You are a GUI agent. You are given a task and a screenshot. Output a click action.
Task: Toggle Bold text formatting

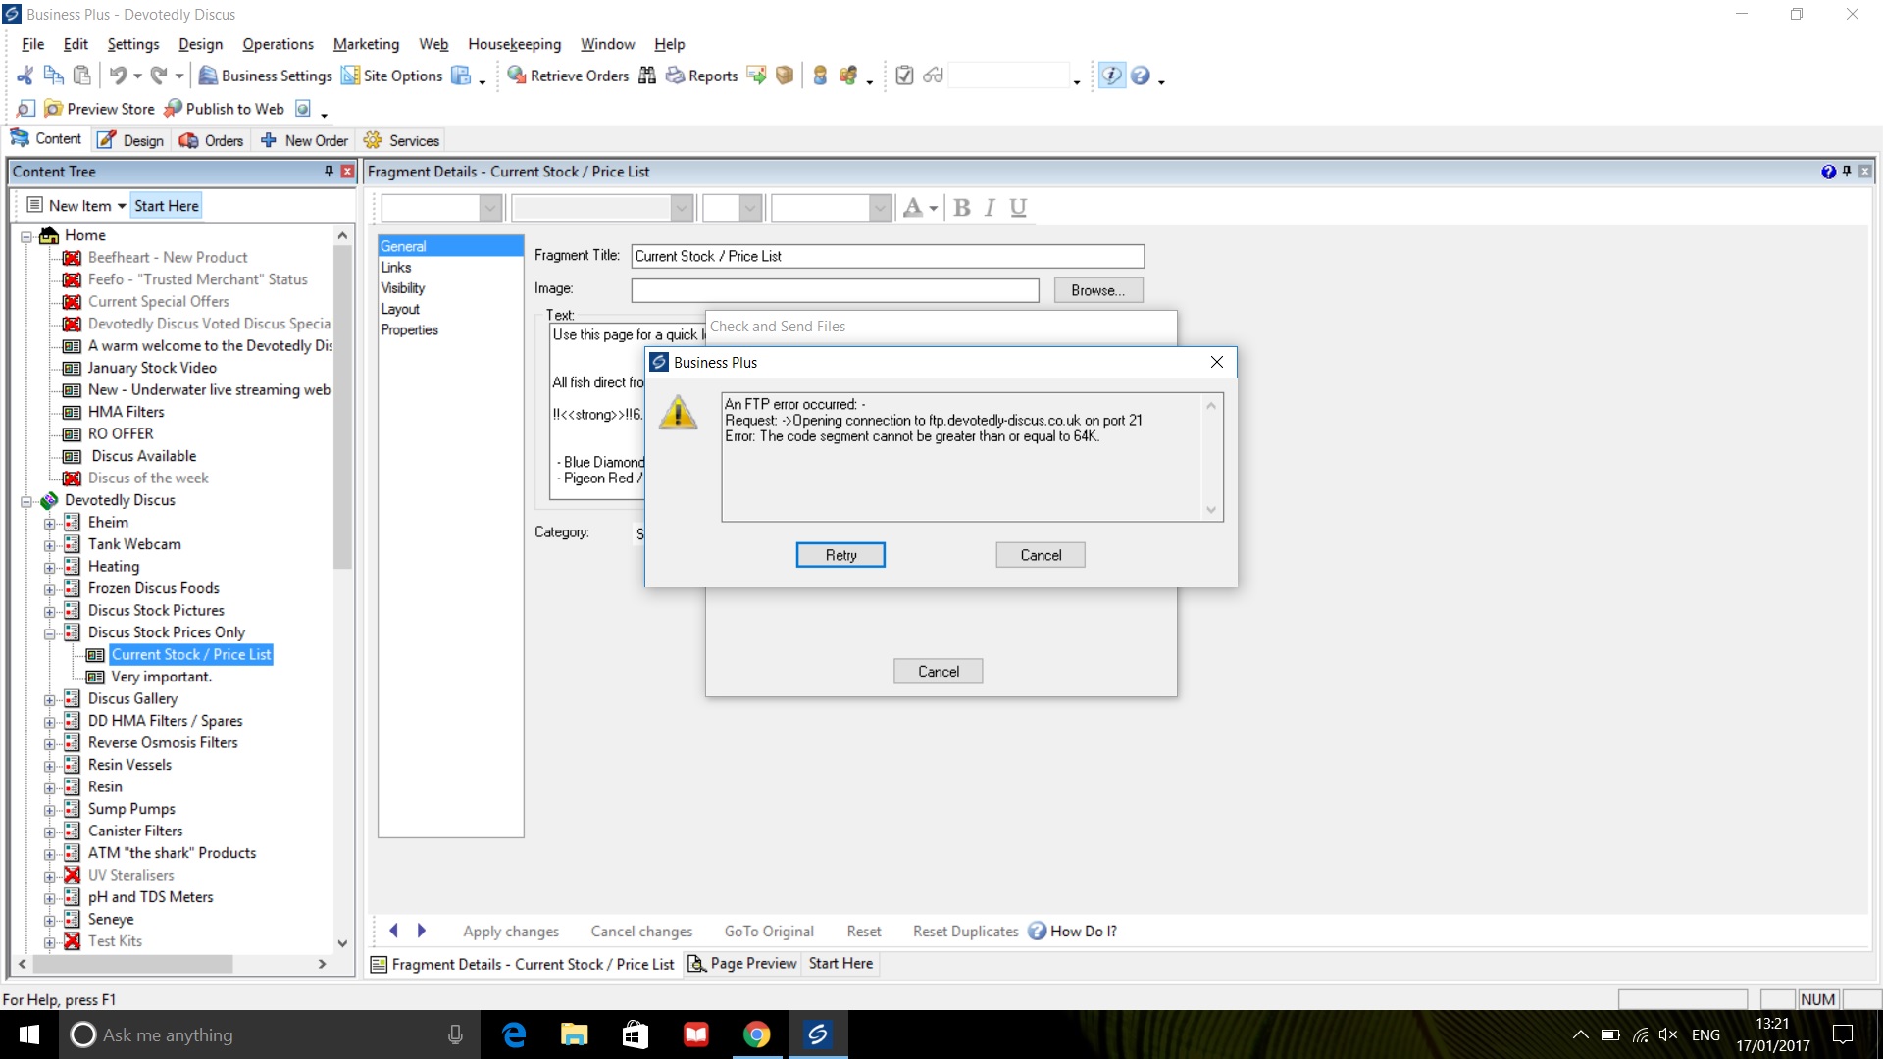[x=961, y=208]
